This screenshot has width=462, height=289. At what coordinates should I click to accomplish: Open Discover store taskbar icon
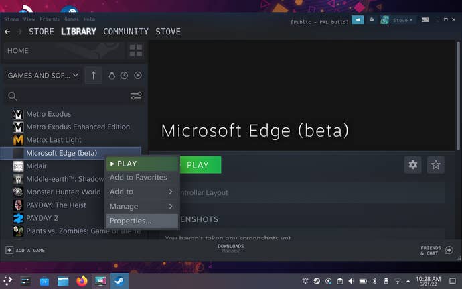point(44,282)
